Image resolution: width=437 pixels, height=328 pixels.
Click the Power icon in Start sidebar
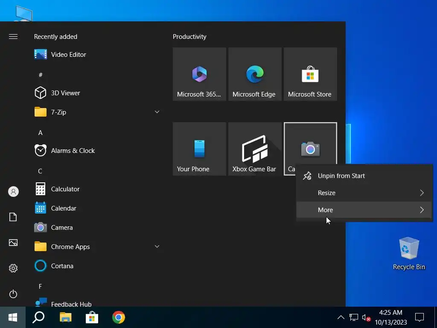(x=13, y=294)
